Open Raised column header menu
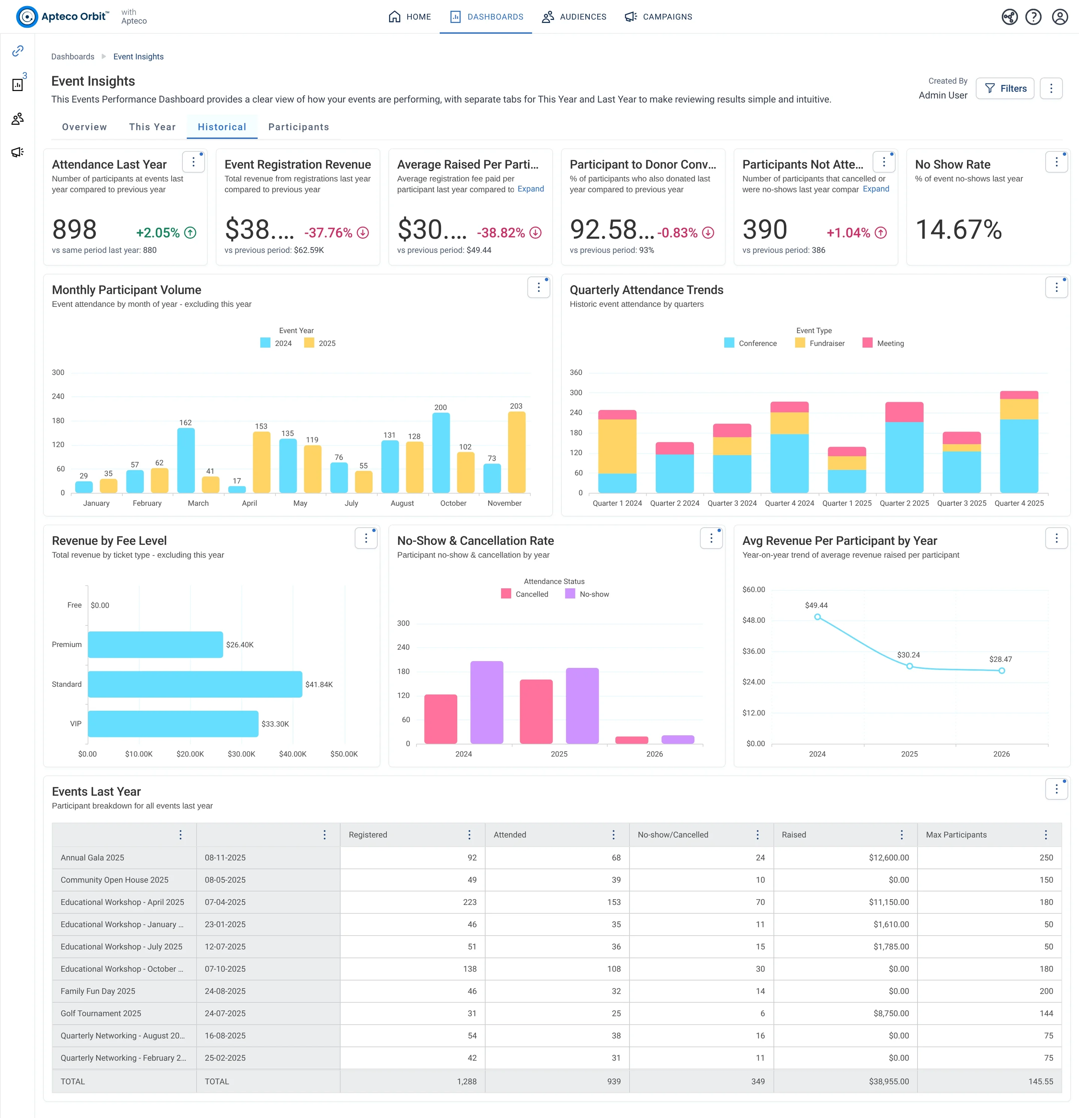 tap(902, 834)
